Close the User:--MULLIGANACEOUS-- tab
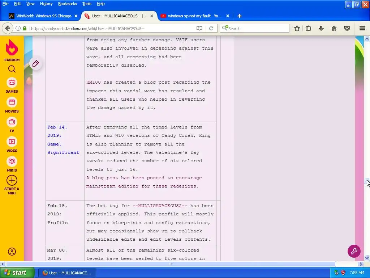Screen dimensions: 370x278 click(152, 16)
